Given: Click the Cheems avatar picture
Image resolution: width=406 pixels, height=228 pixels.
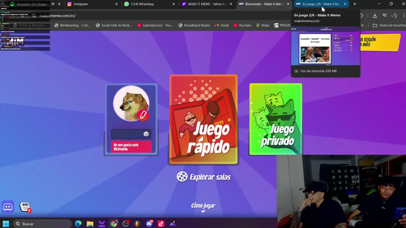Looking at the screenshot, I should point(131,103).
